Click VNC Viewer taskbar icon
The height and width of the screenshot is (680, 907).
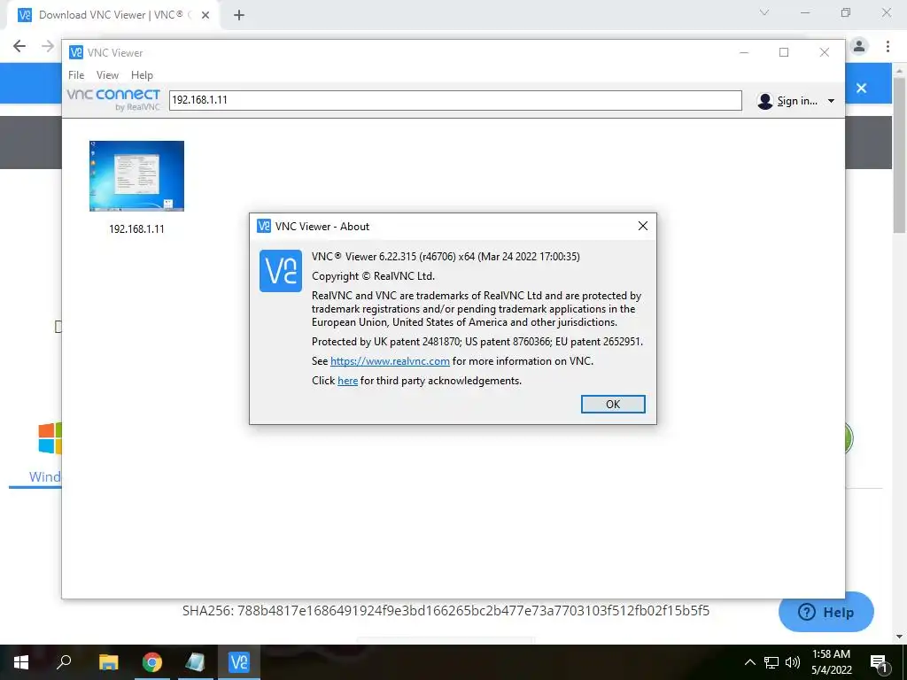[x=239, y=662]
